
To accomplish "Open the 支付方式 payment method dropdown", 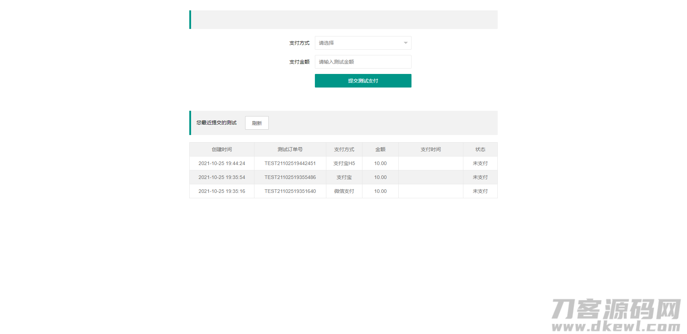I will 363,43.
